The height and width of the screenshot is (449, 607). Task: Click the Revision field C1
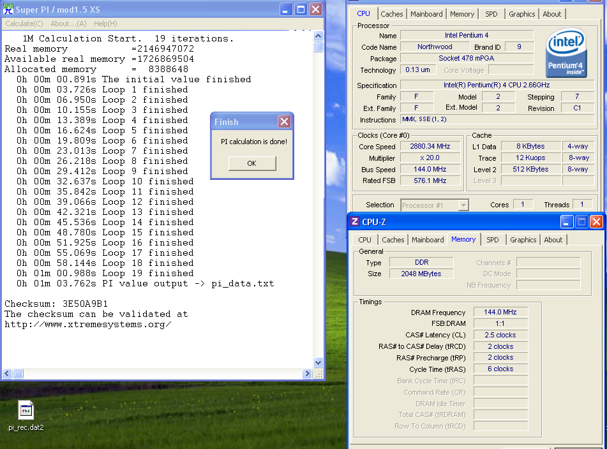[577, 108]
